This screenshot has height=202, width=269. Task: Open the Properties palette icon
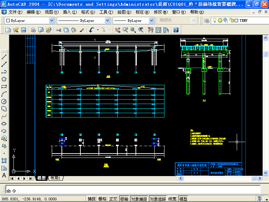[x=150, y=30]
